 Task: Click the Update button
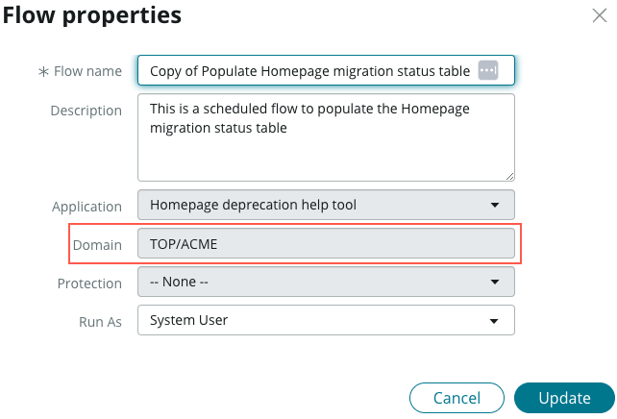(x=564, y=398)
